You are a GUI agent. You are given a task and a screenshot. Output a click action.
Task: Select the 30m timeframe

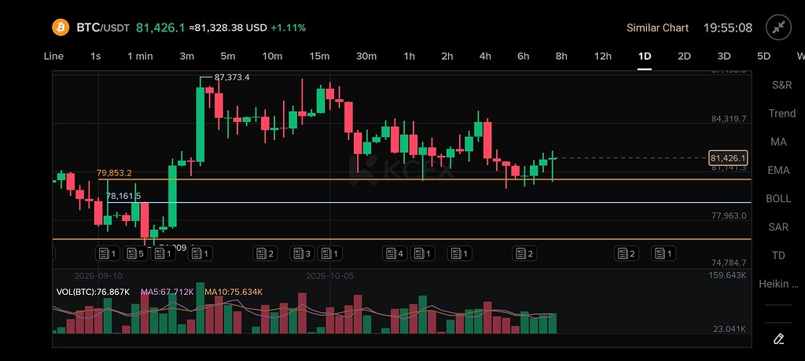(366, 57)
